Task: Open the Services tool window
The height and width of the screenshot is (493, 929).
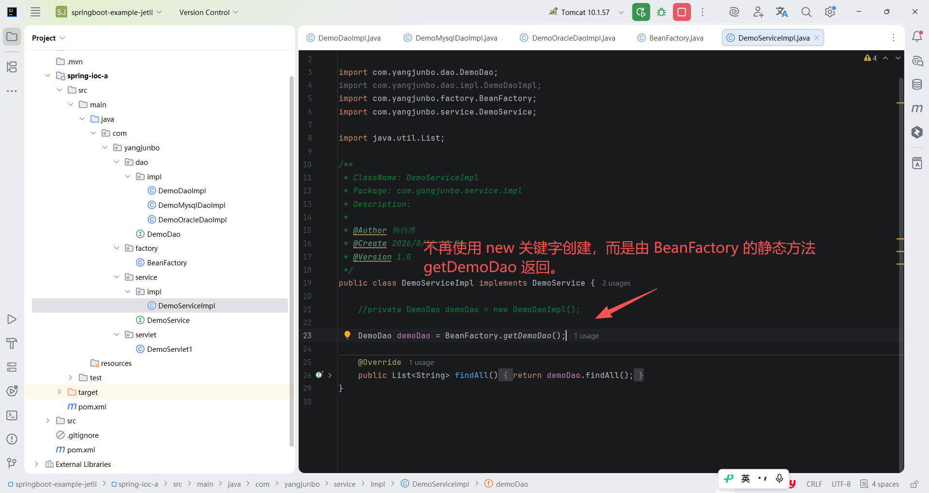Action: [x=12, y=367]
